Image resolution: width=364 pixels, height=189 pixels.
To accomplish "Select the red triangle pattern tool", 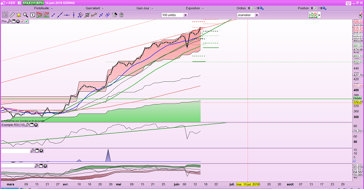I will pos(39,15).
